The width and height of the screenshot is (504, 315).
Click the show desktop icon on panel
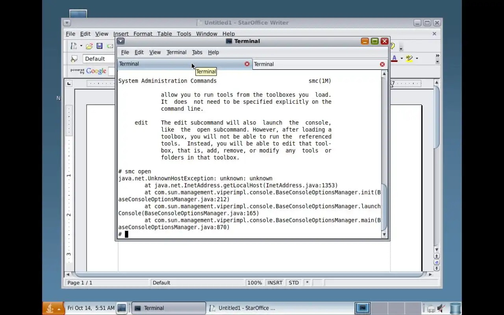tap(122, 308)
